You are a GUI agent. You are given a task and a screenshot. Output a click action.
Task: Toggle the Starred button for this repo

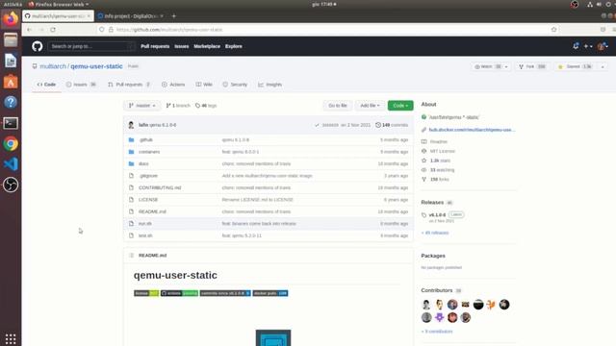(576, 66)
